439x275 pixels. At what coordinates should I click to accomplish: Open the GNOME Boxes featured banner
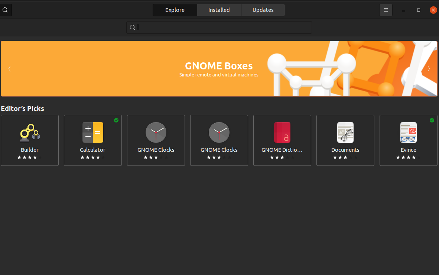[219, 69]
